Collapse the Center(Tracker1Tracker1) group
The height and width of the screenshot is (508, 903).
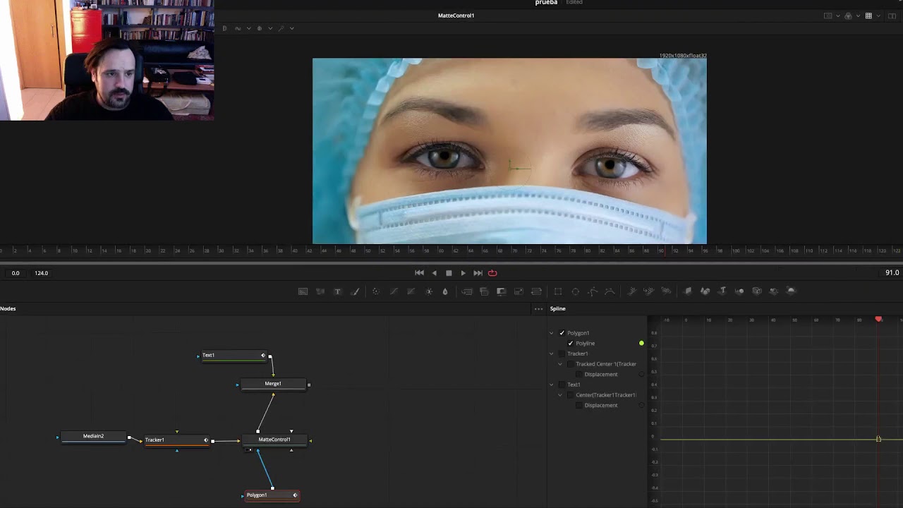coord(560,395)
